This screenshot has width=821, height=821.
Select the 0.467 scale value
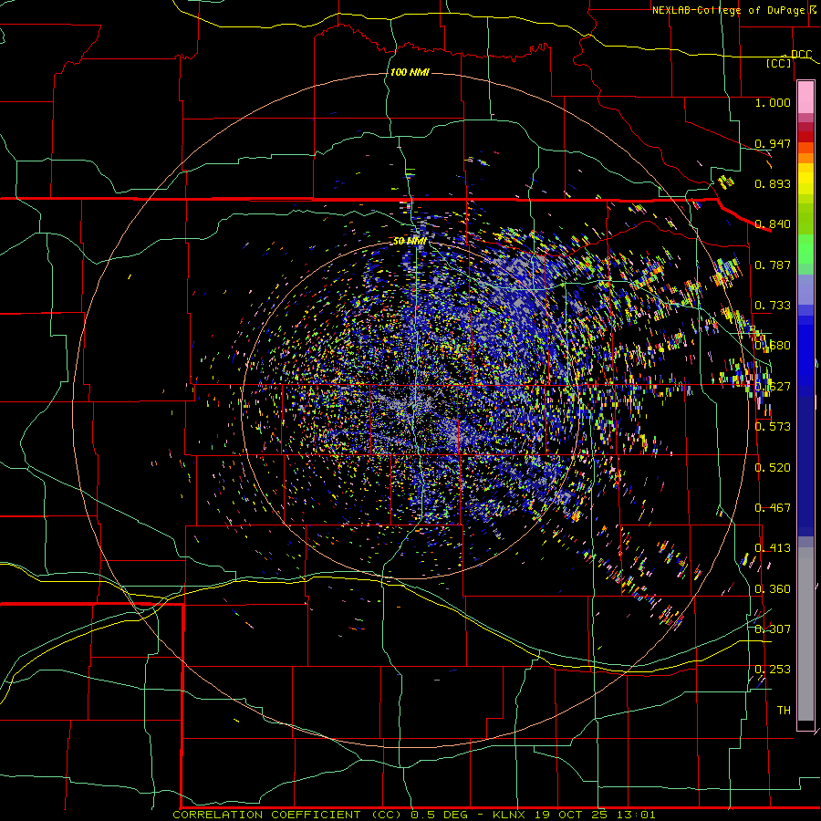[773, 507]
